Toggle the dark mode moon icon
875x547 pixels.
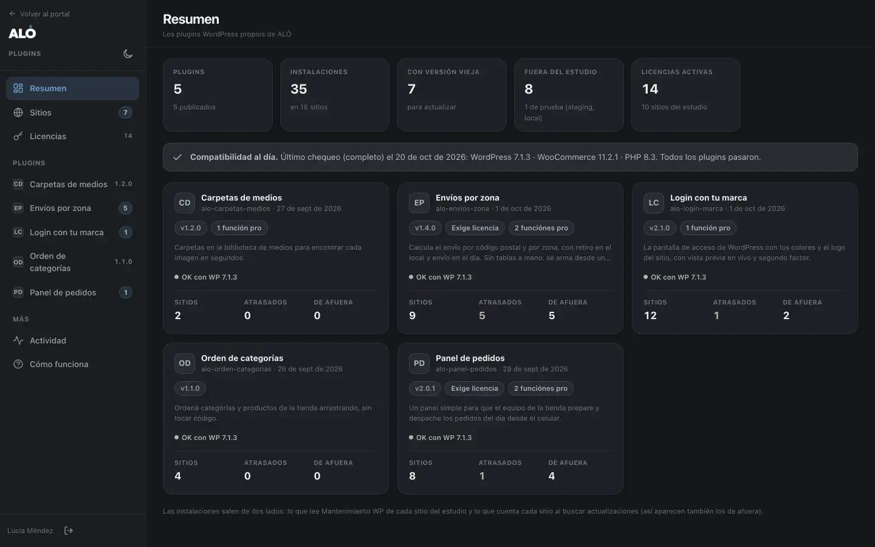coord(128,53)
